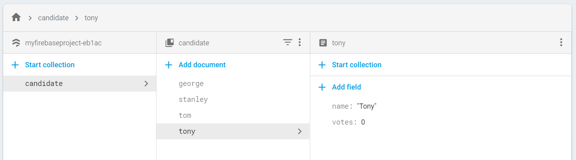Open tony document three-dot menu
576x160 pixels.
(x=561, y=43)
